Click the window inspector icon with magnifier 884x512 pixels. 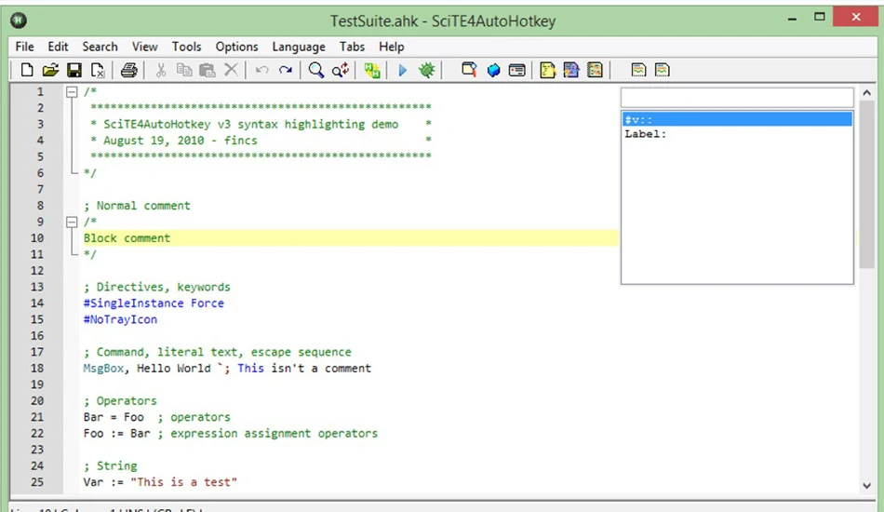[x=469, y=70]
